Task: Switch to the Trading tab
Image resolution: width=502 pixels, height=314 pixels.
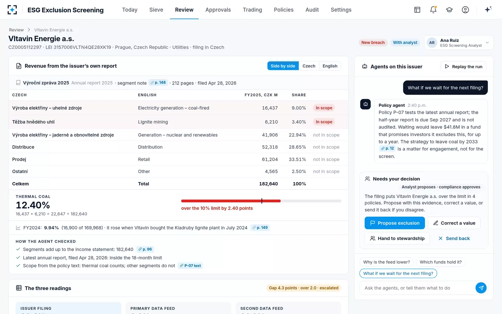Action: tap(252, 10)
